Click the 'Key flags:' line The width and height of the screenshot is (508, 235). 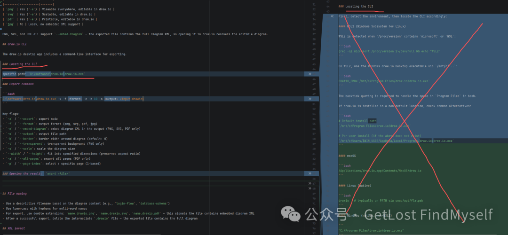click(11, 114)
